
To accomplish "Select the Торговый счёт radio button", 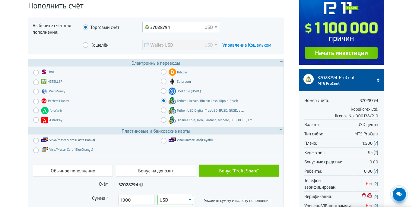I will [x=85, y=27].
